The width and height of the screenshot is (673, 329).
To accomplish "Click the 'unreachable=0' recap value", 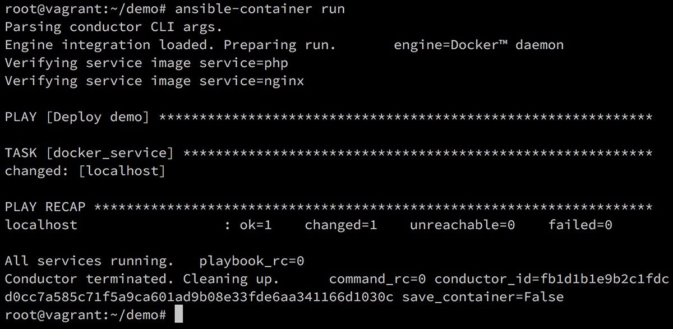I will [x=463, y=225].
